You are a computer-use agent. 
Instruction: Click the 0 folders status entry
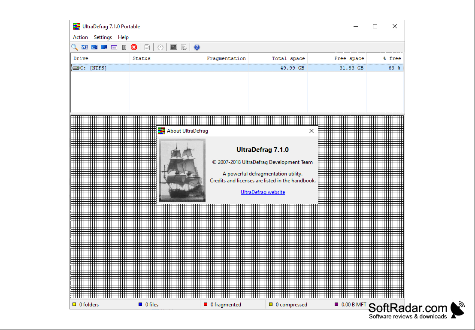89,305
